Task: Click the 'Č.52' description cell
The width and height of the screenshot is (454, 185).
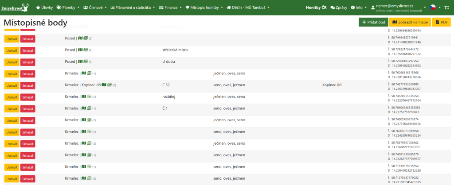Action: click(x=166, y=85)
